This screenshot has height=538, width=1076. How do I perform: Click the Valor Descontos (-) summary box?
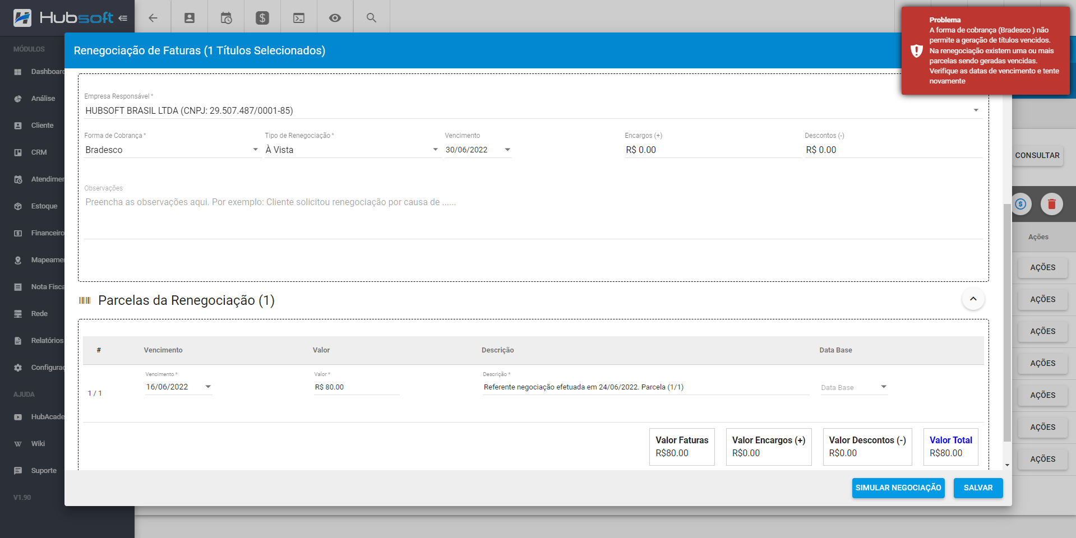click(x=867, y=447)
